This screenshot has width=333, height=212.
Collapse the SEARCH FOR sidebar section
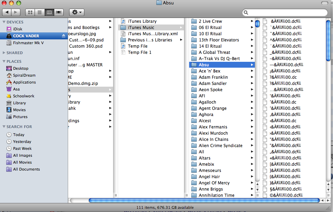click(x=4, y=127)
